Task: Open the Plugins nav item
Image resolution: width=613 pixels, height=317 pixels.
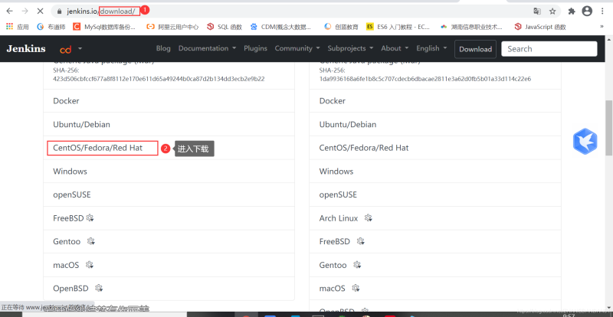Action: [x=255, y=48]
